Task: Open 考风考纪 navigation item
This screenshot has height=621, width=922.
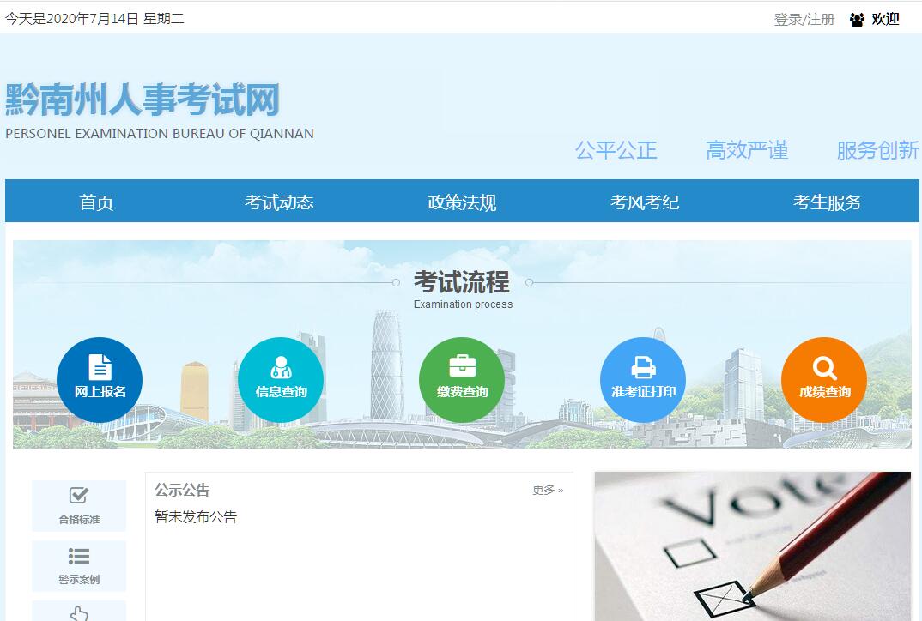Action: click(645, 202)
